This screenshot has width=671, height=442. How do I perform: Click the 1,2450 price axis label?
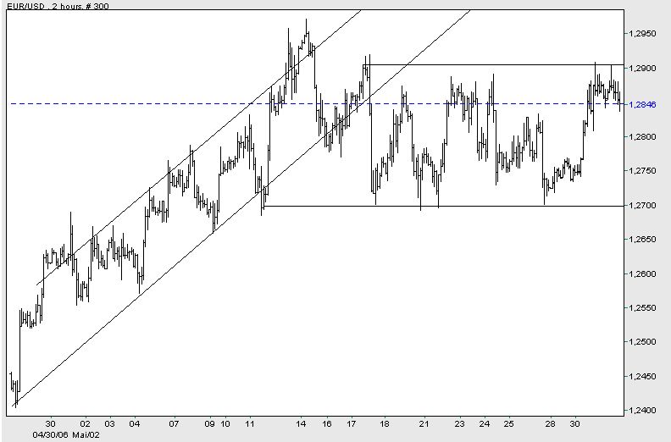tap(644, 377)
